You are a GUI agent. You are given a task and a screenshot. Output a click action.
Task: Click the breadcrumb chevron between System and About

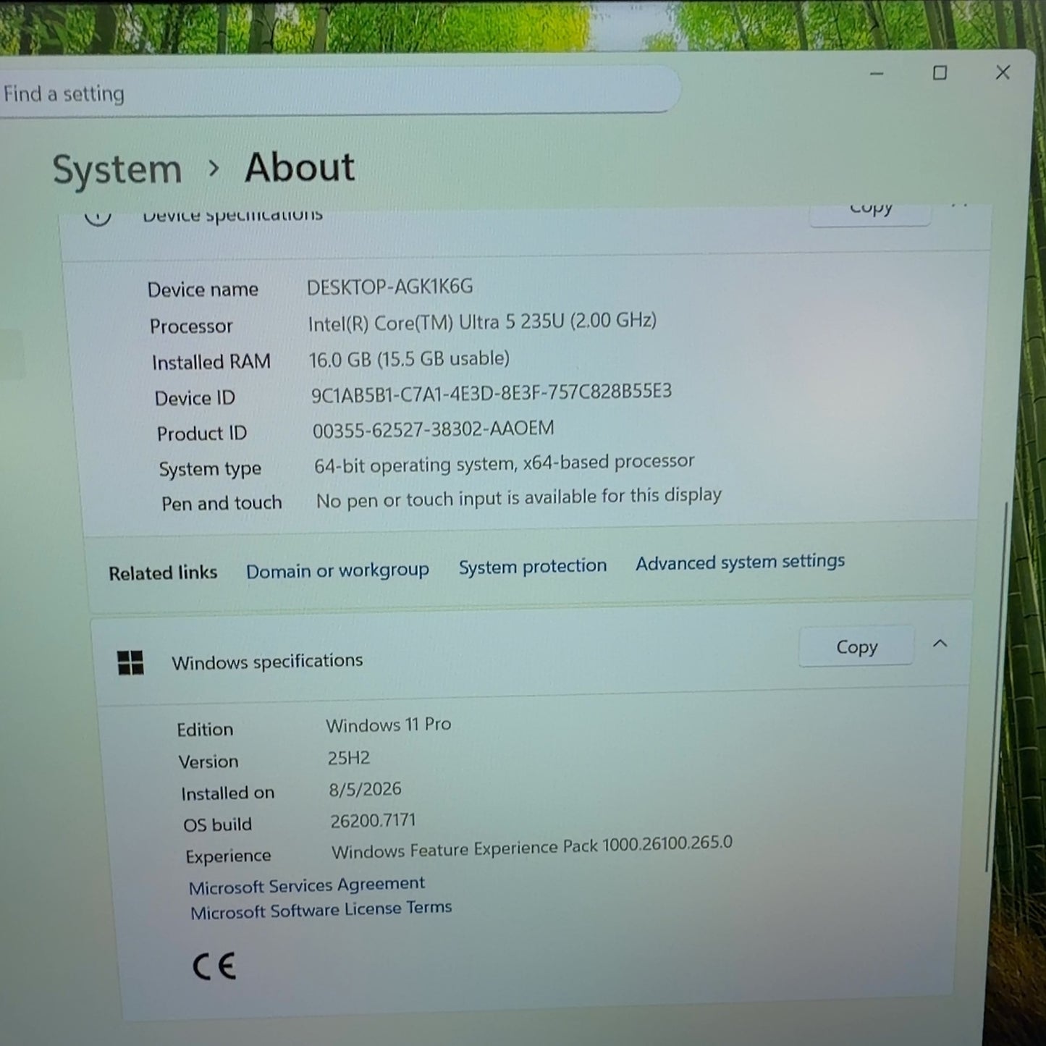pos(213,169)
